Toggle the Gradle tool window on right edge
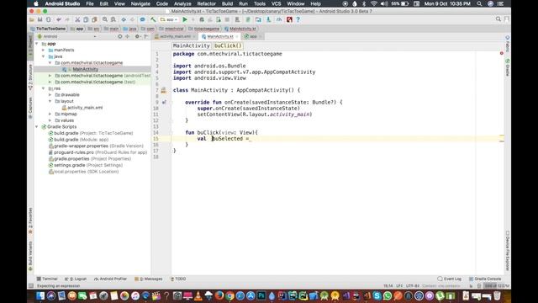Viewport: 538px width, 303px height. [x=508, y=67]
